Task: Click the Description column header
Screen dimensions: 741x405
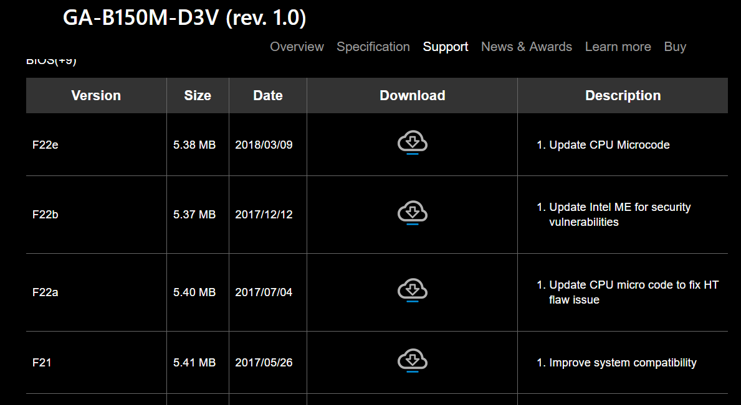Action: pyautogui.click(x=623, y=95)
